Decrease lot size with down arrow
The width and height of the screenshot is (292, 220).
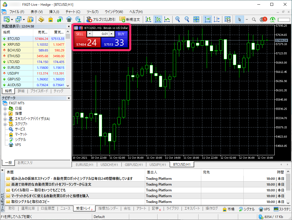pyautogui.click(x=90, y=34)
